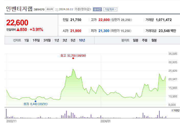Click the purple 거래량 legend marker

172,110
